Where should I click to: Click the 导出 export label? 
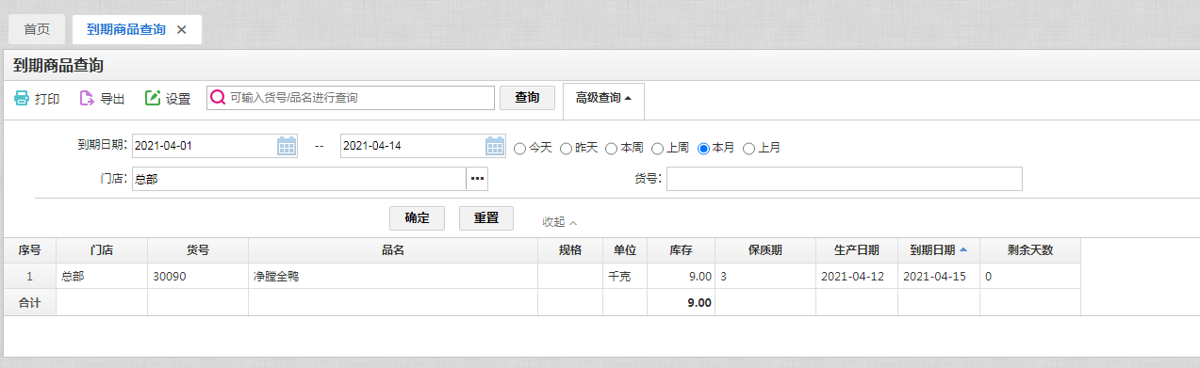coord(112,99)
